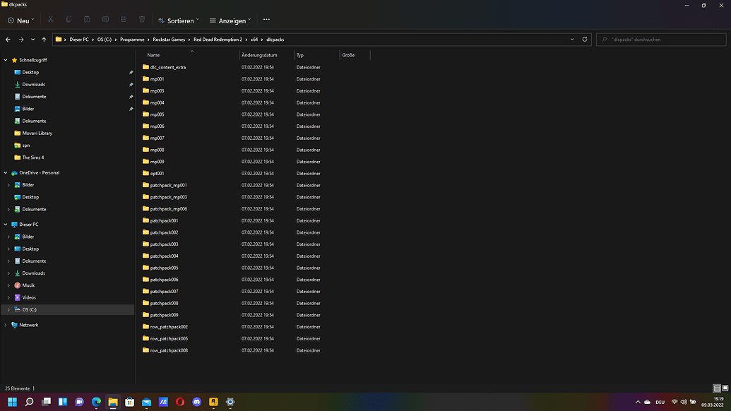Click the up-directory arrow in navigation bar
The image size is (731, 411).
44,40
